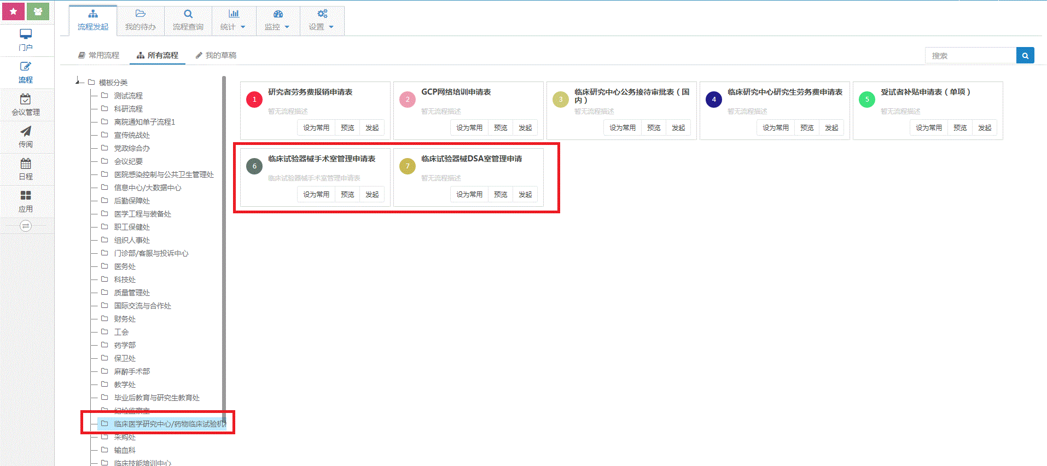This screenshot has height=466, width=1047.
Task: Collapse the sidebar with the swap arrows icon
Action: click(x=26, y=226)
